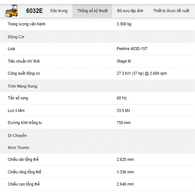Select the Perkins 403D-15T engine value

click(x=132, y=49)
